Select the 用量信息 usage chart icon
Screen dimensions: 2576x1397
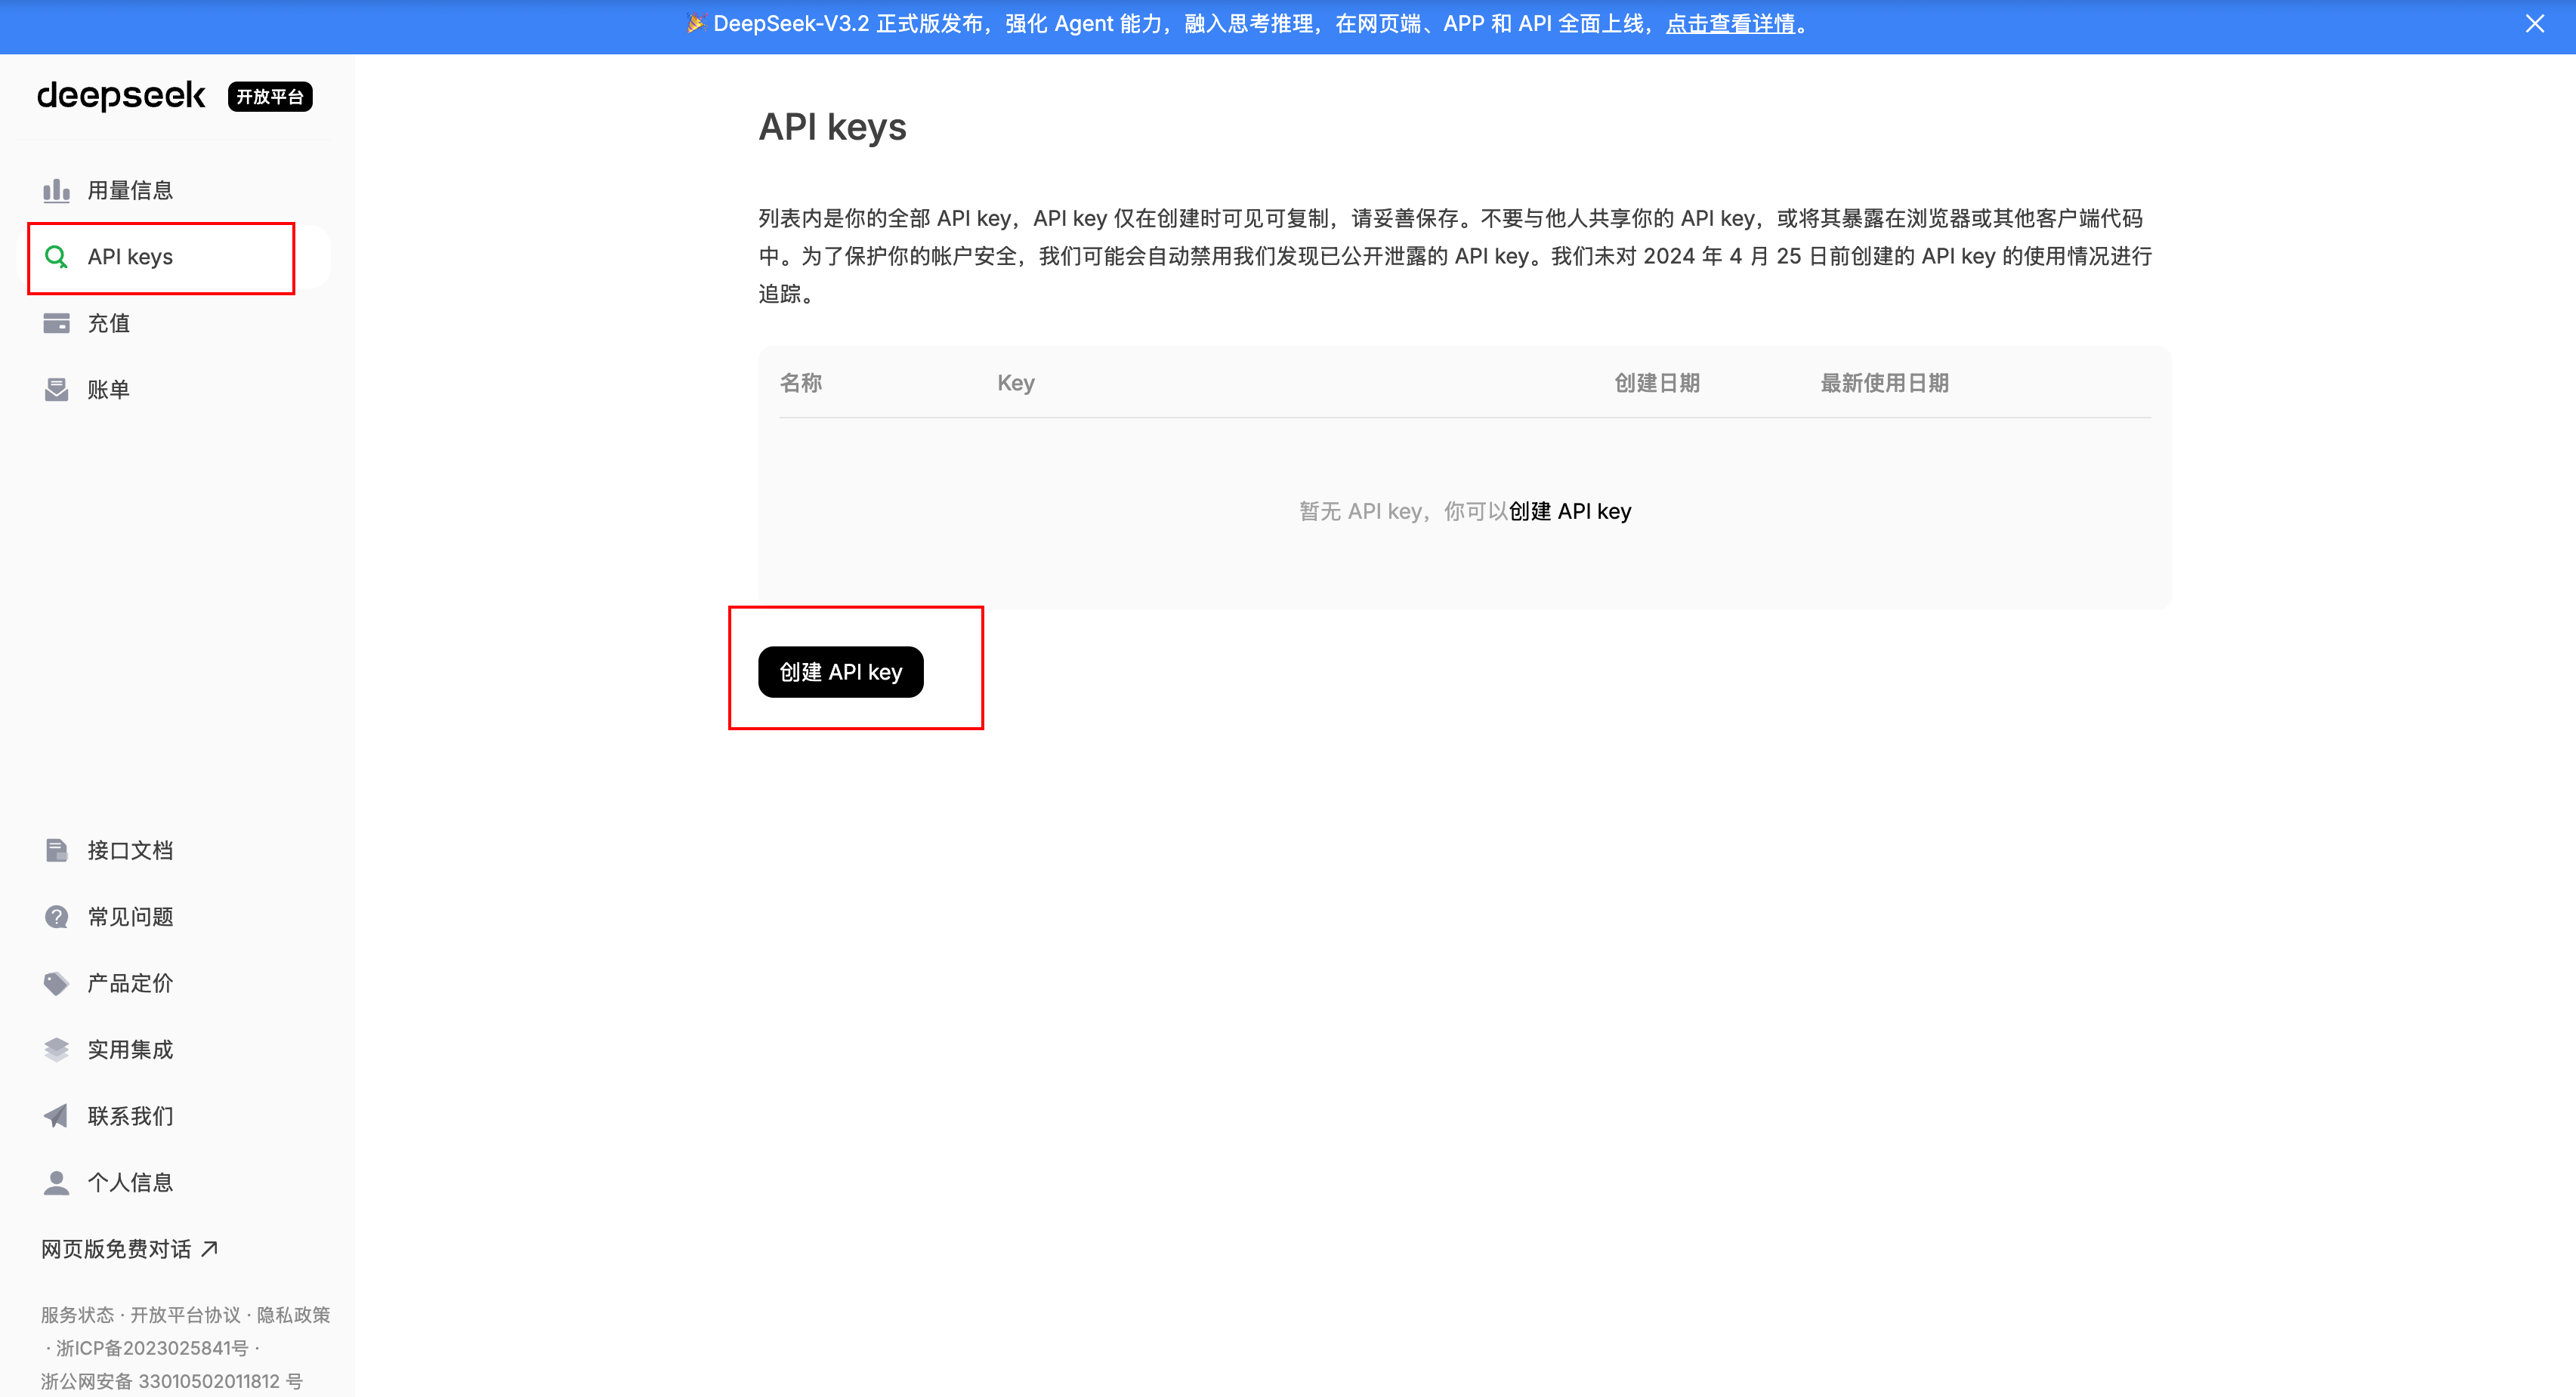56,189
